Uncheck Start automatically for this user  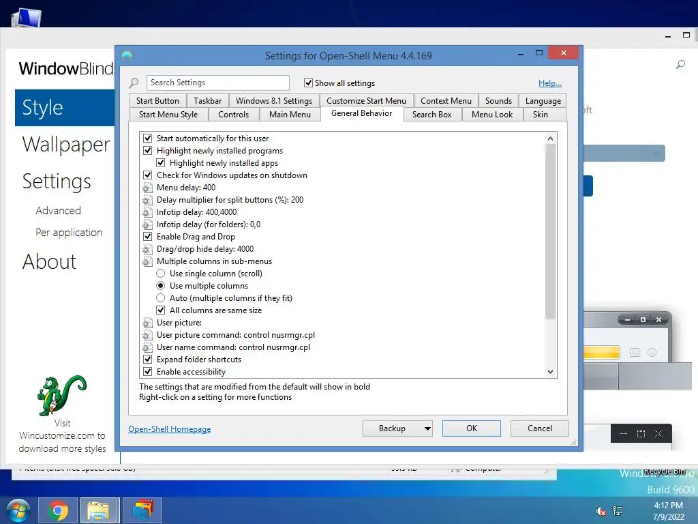(x=148, y=139)
